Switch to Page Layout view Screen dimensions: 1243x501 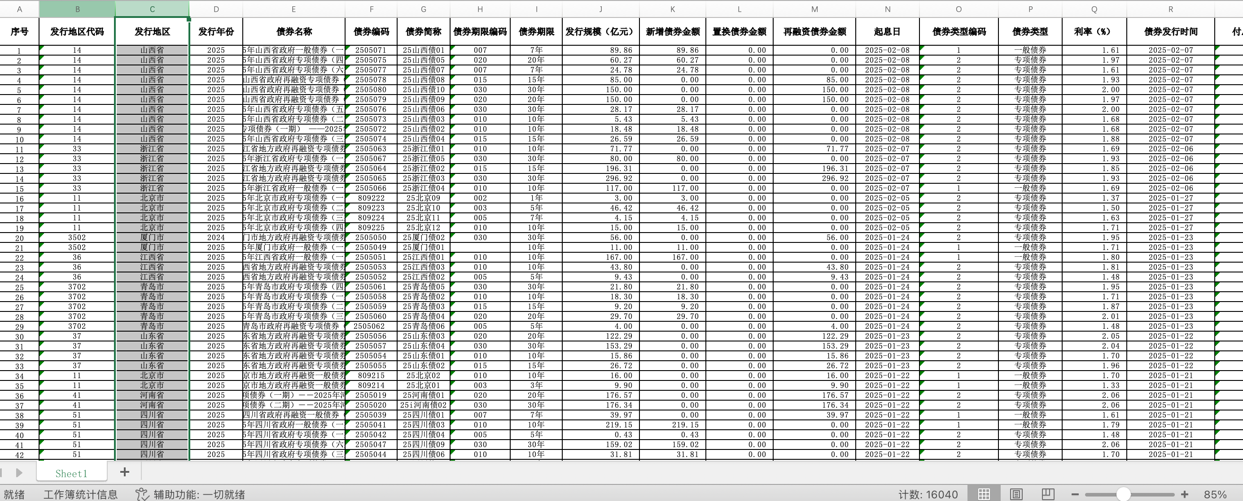coord(1016,494)
